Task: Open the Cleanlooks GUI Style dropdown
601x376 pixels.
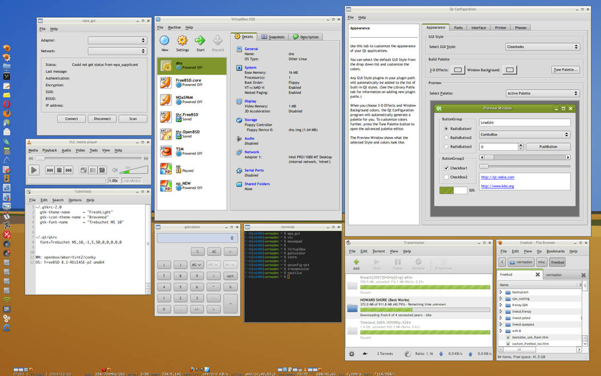Action: tap(542, 46)
